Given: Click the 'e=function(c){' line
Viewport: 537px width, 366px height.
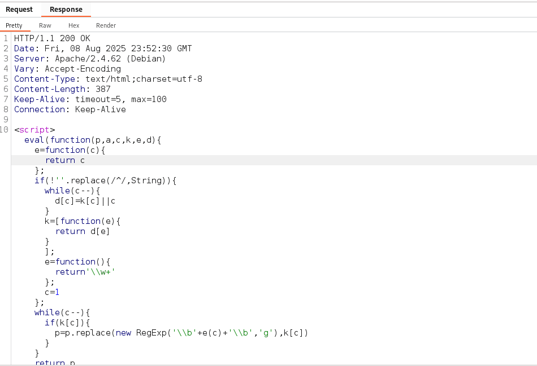Looking at the screenshot, I should coord(70,151).
